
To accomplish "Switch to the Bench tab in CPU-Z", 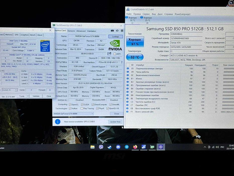I will pos(33,35).
